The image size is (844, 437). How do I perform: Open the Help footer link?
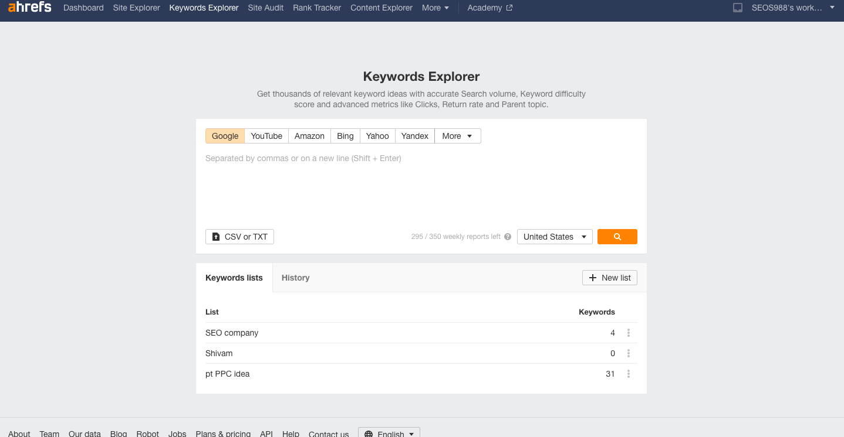point(291,433)
